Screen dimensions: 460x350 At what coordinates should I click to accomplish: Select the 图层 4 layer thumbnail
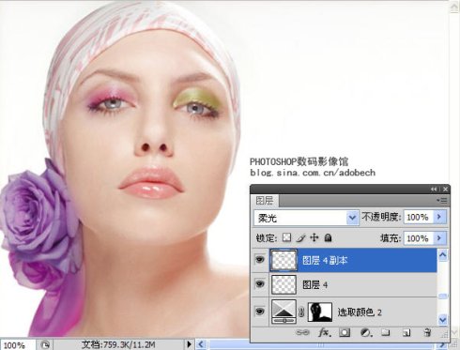284,284
